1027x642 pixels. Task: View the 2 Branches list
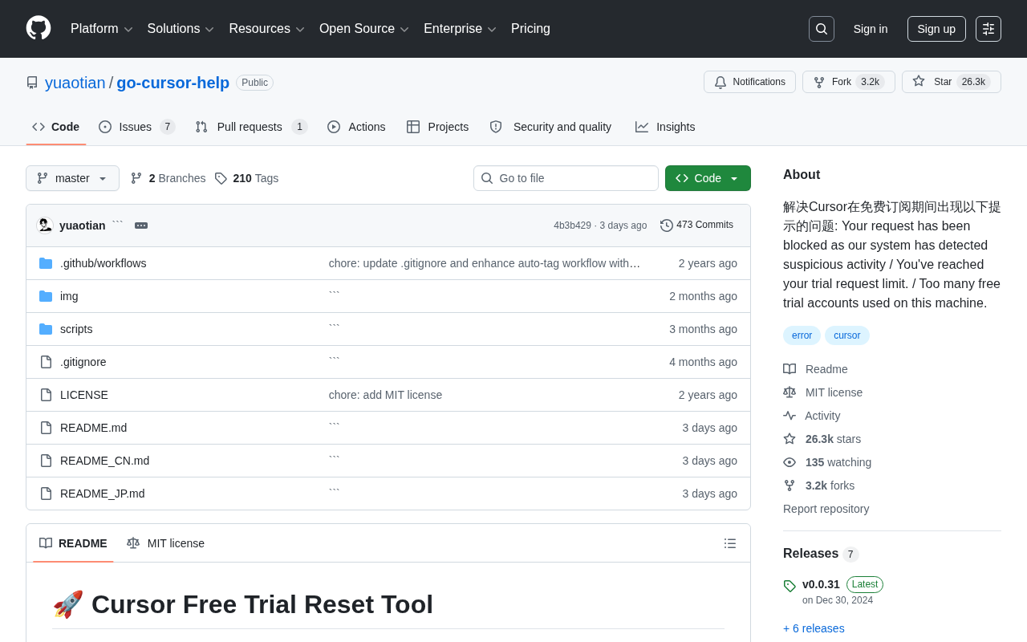168,178
